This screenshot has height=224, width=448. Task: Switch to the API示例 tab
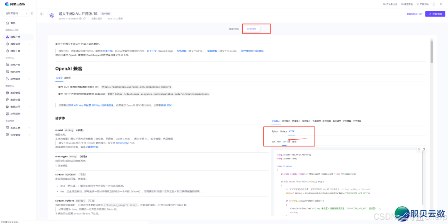point(251,29)
